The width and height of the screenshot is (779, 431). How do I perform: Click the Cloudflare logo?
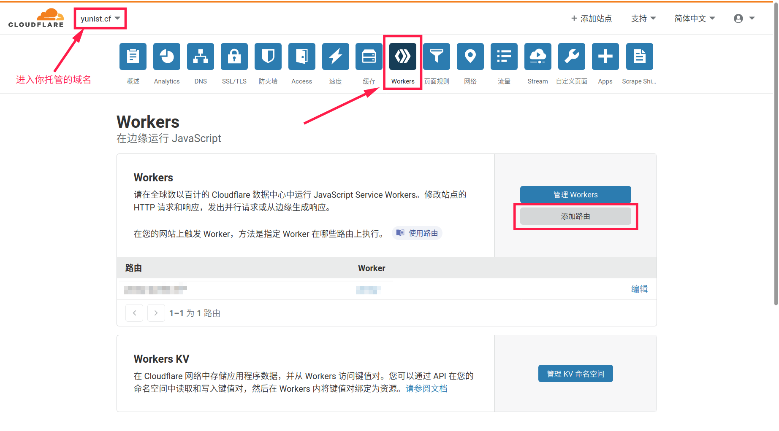[36, 18]
